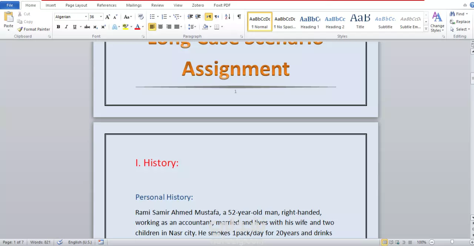Switch to the References tab
Screen dimensions: 474x246
coord(107,5)
